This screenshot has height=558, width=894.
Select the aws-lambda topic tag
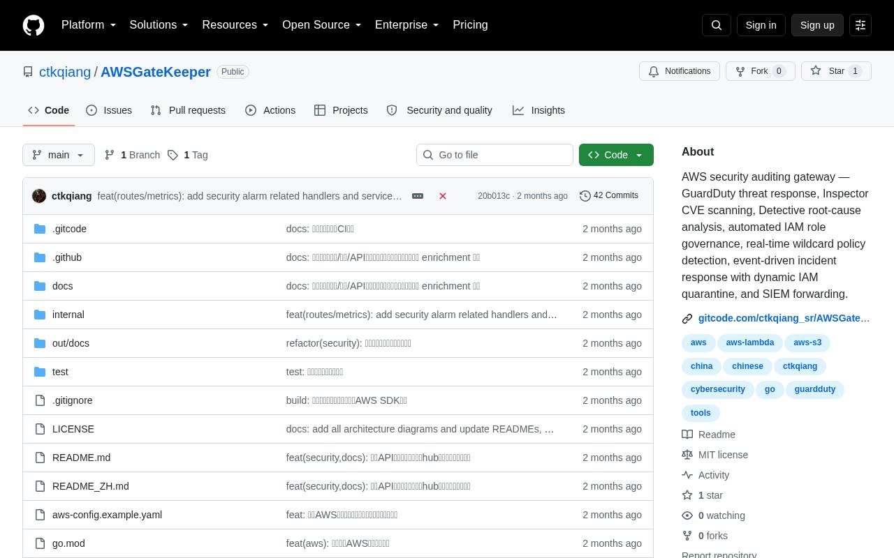point(750,343)
